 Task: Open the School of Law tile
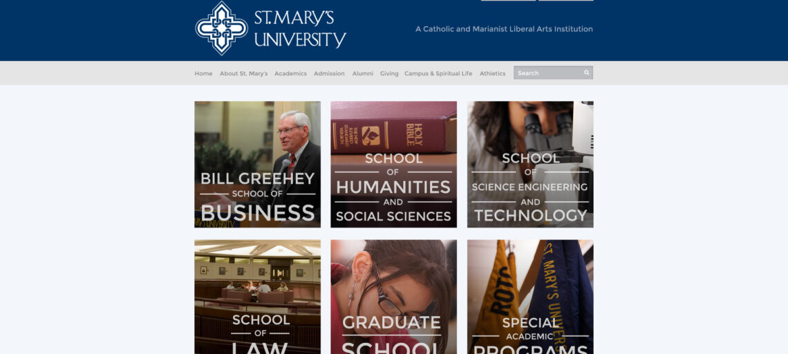click(x=257, y=297)
